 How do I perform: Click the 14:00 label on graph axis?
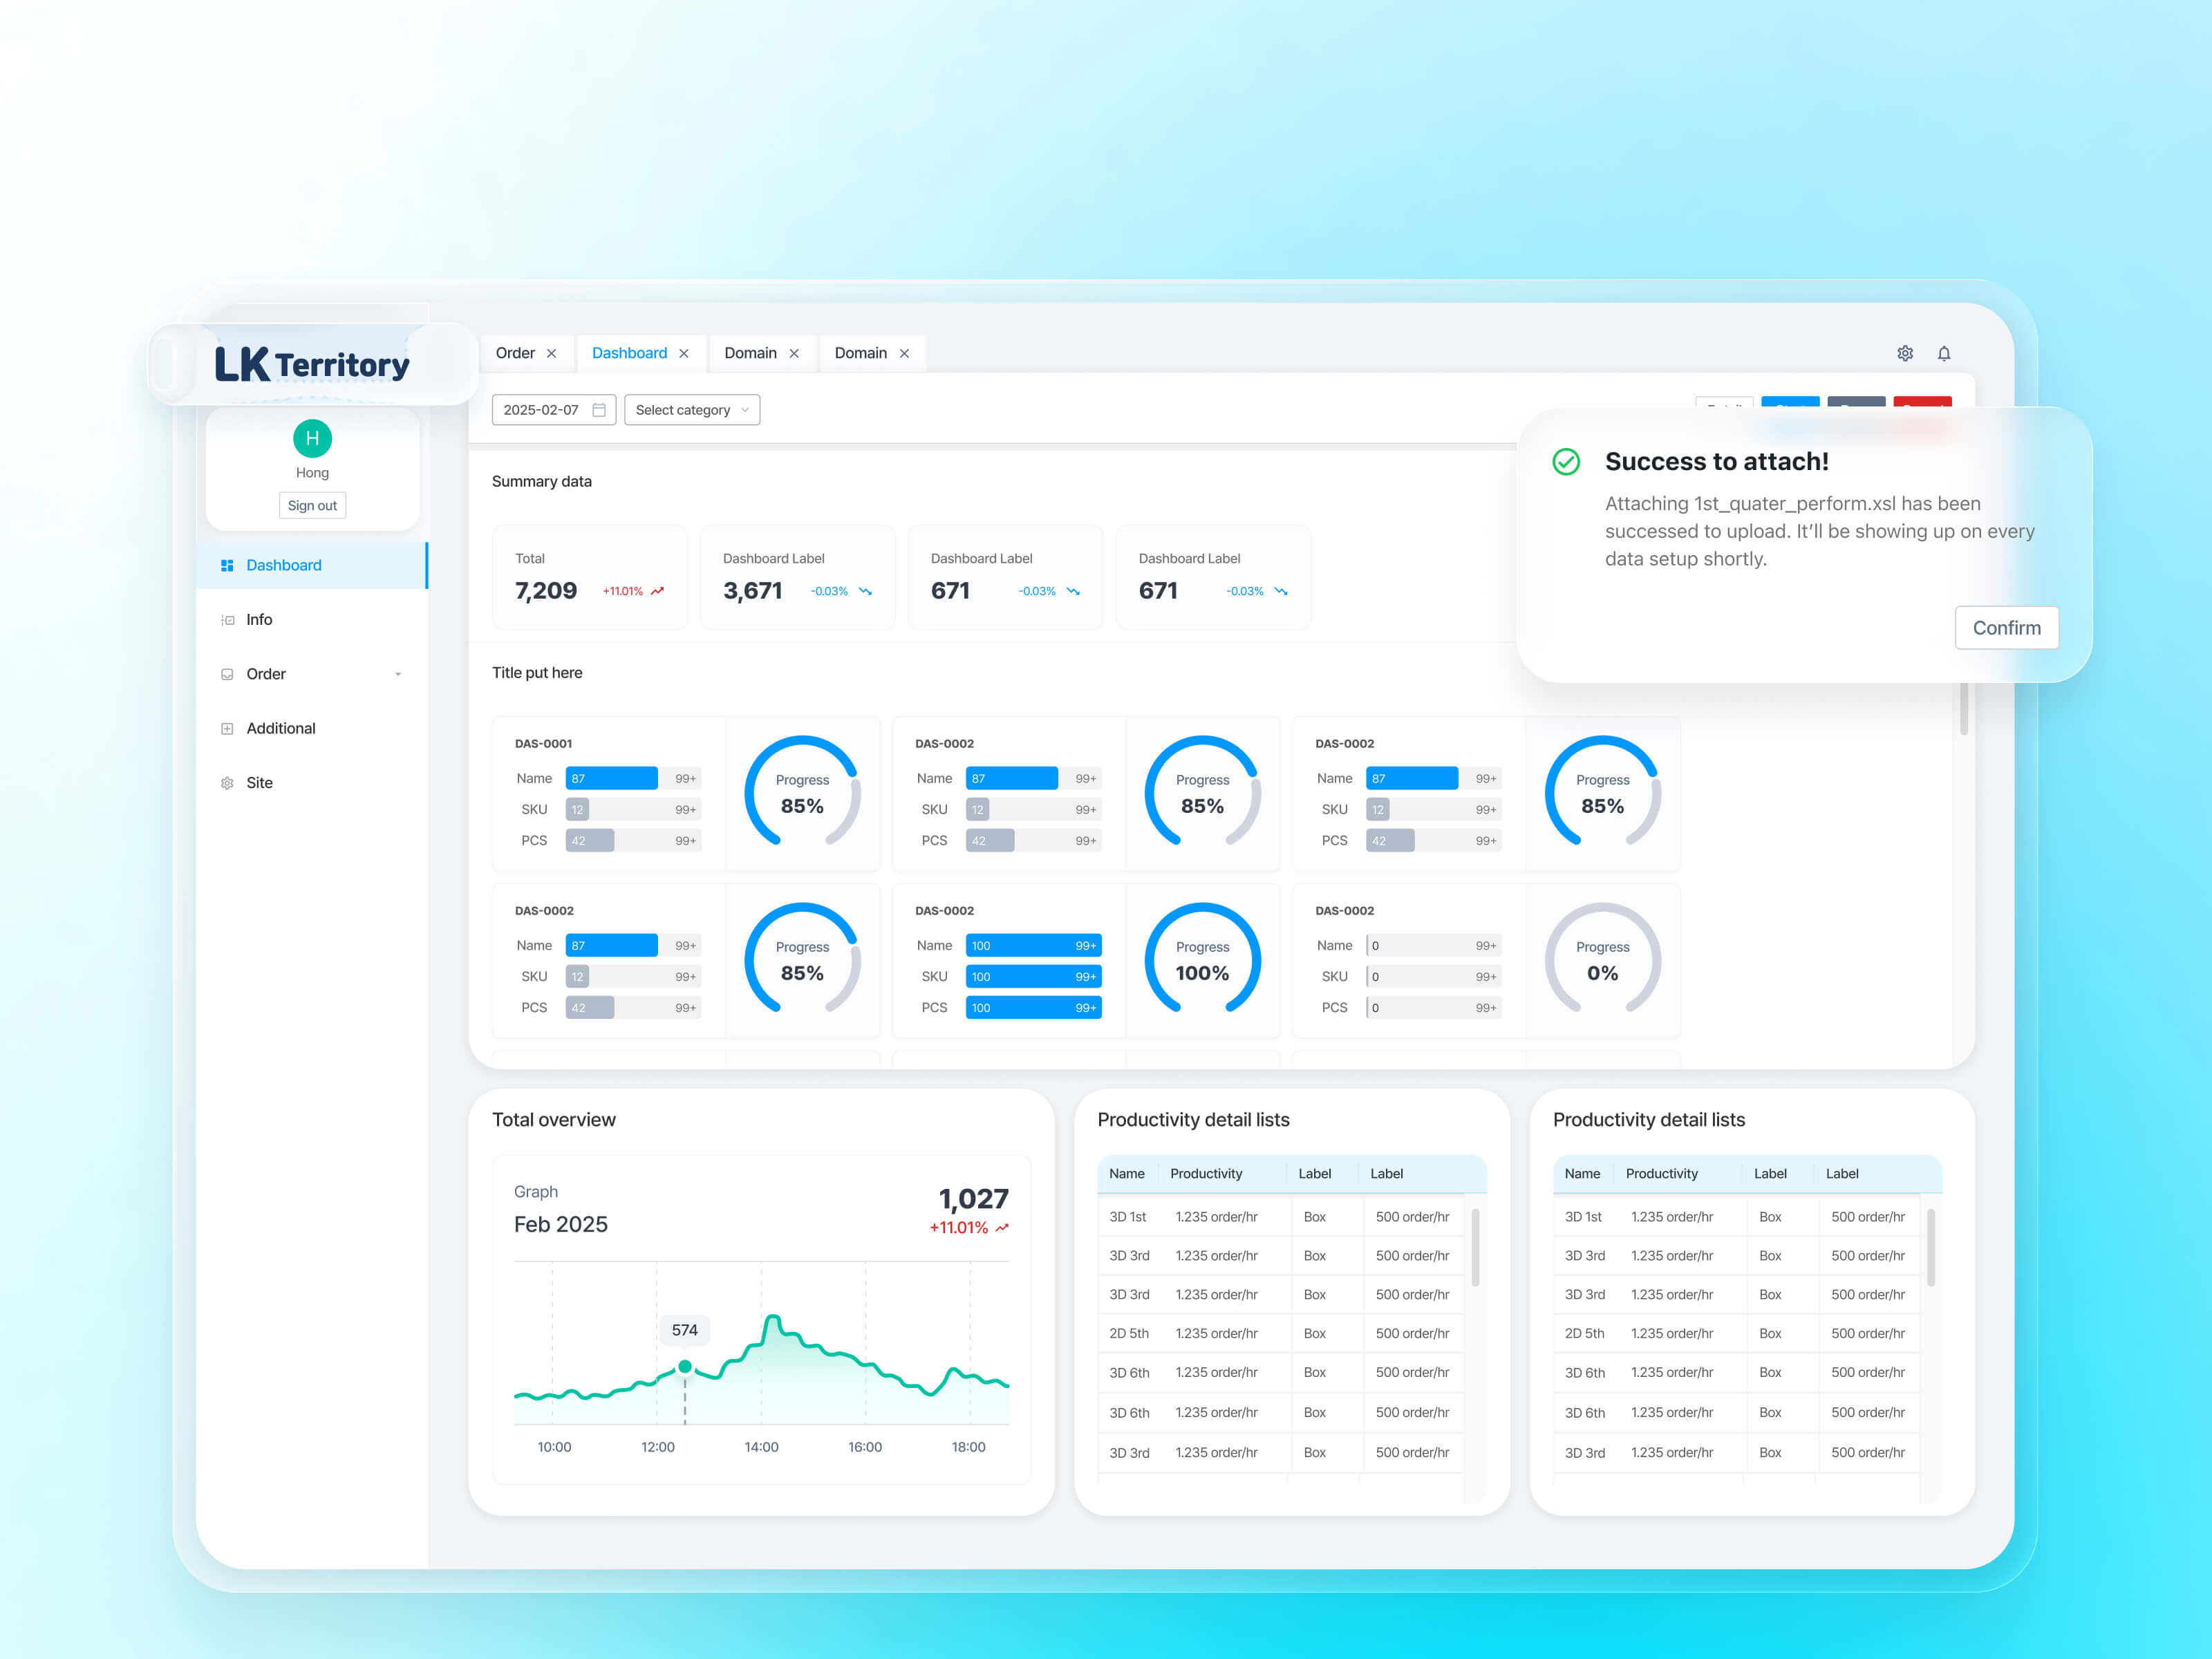[x=761, y=1447]
